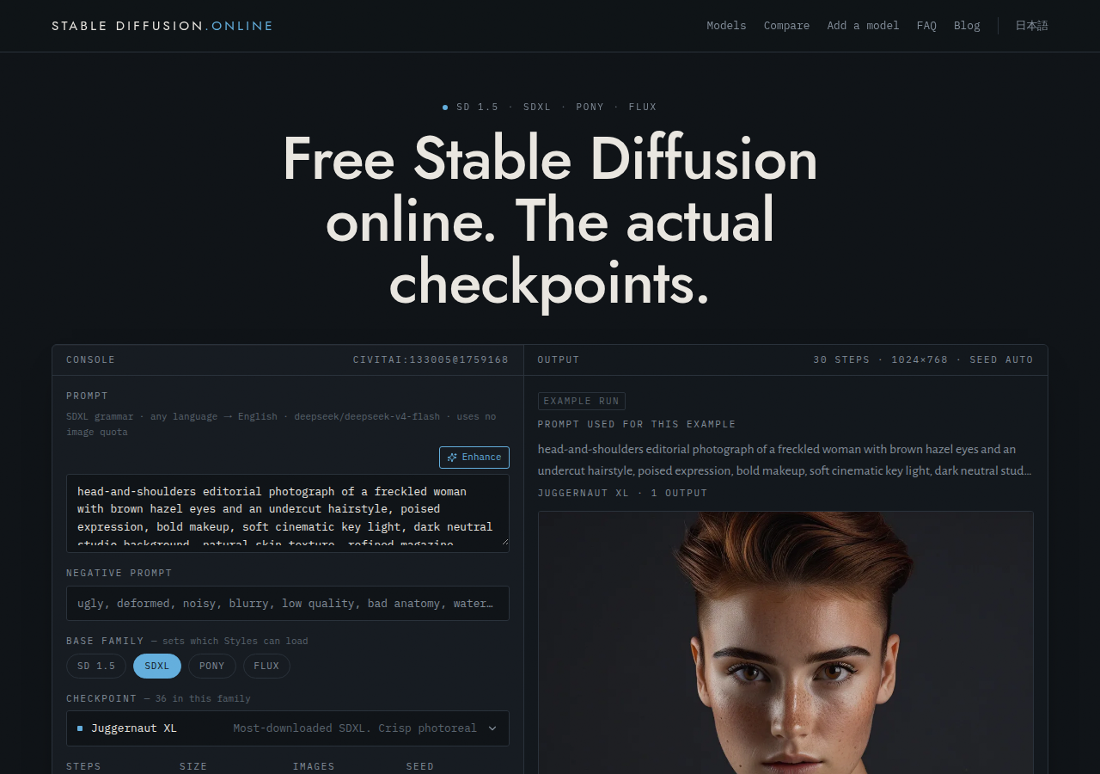Click the 'CHECKPOINT — 36 in this family' label
This screenshot has width=1100, height=774.
158,699
